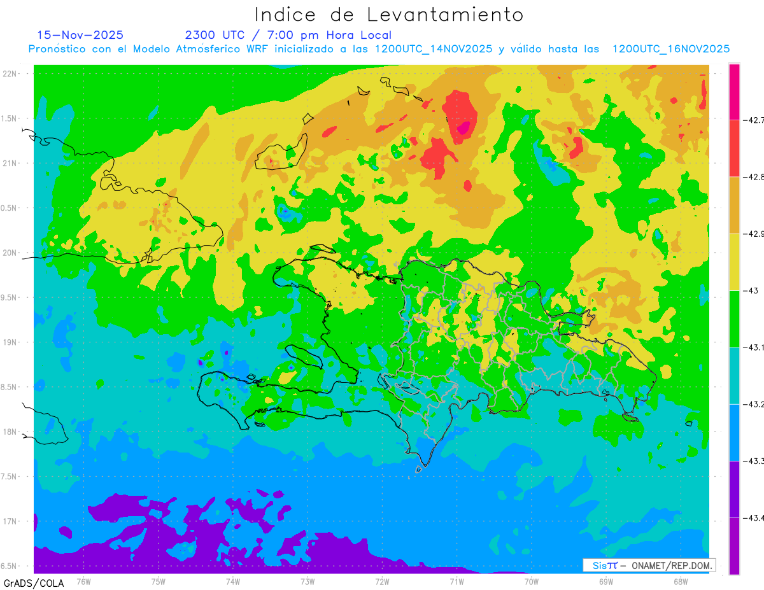Click the colorbar value -43
The width and height of the screenshot is (764, 590).
(x=751, y=290)
